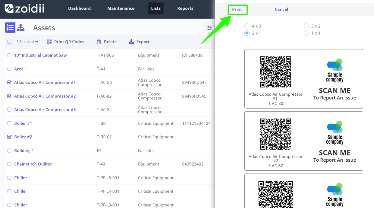The height and width of the screenshot is (208, 374).
Task: Click Print QR Codes label
Action: [x=69, y=42]
